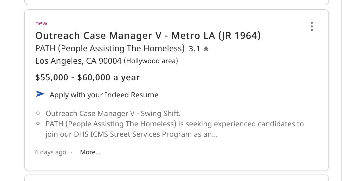Click Apply with your Indeed Resume text

pos(104,95)
